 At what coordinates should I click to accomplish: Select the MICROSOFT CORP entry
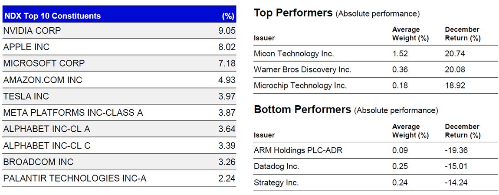44,63
